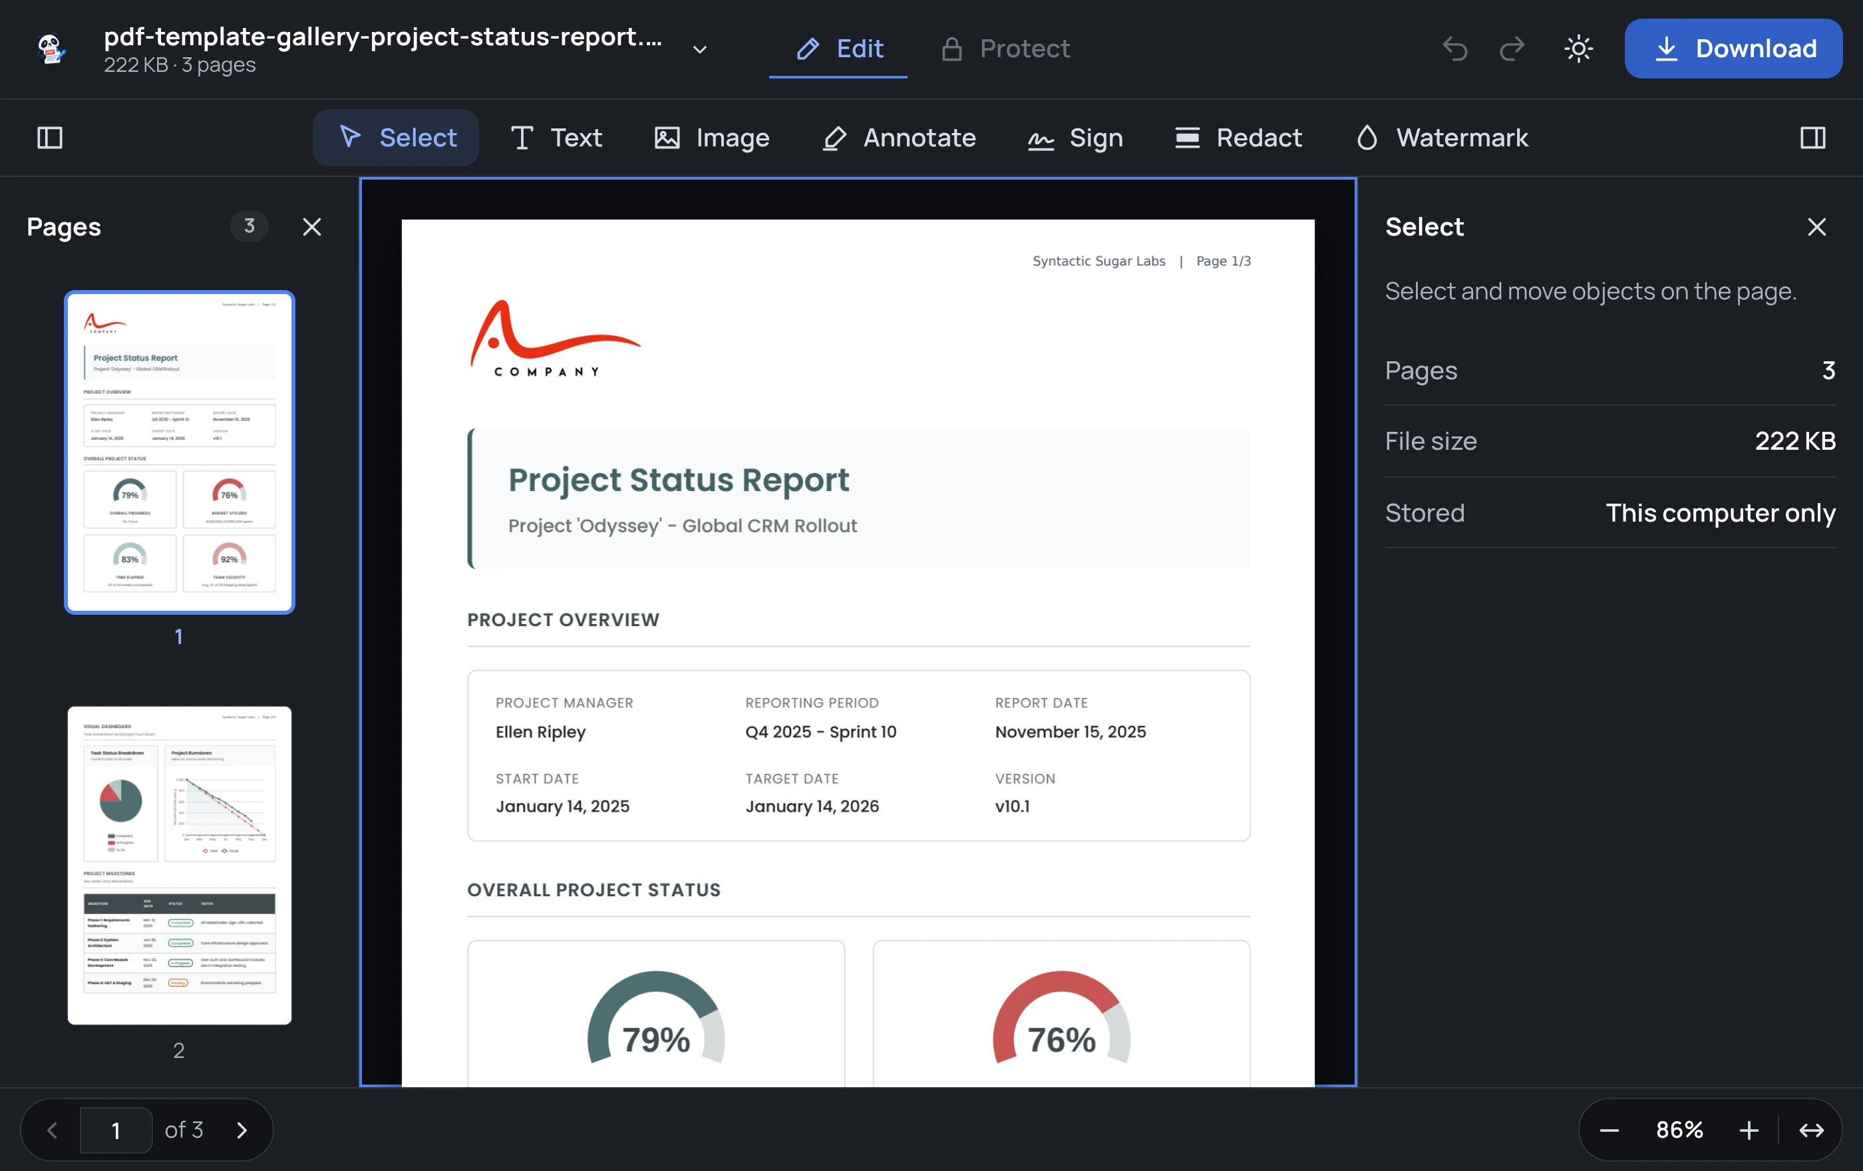Screen dimensions: 1863x1171
Task: Close the Pages panel
Action: (x=312, y=227)
